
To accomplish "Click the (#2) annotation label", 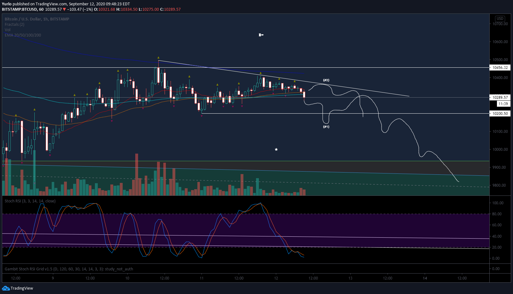I will (x=326, y=80).
